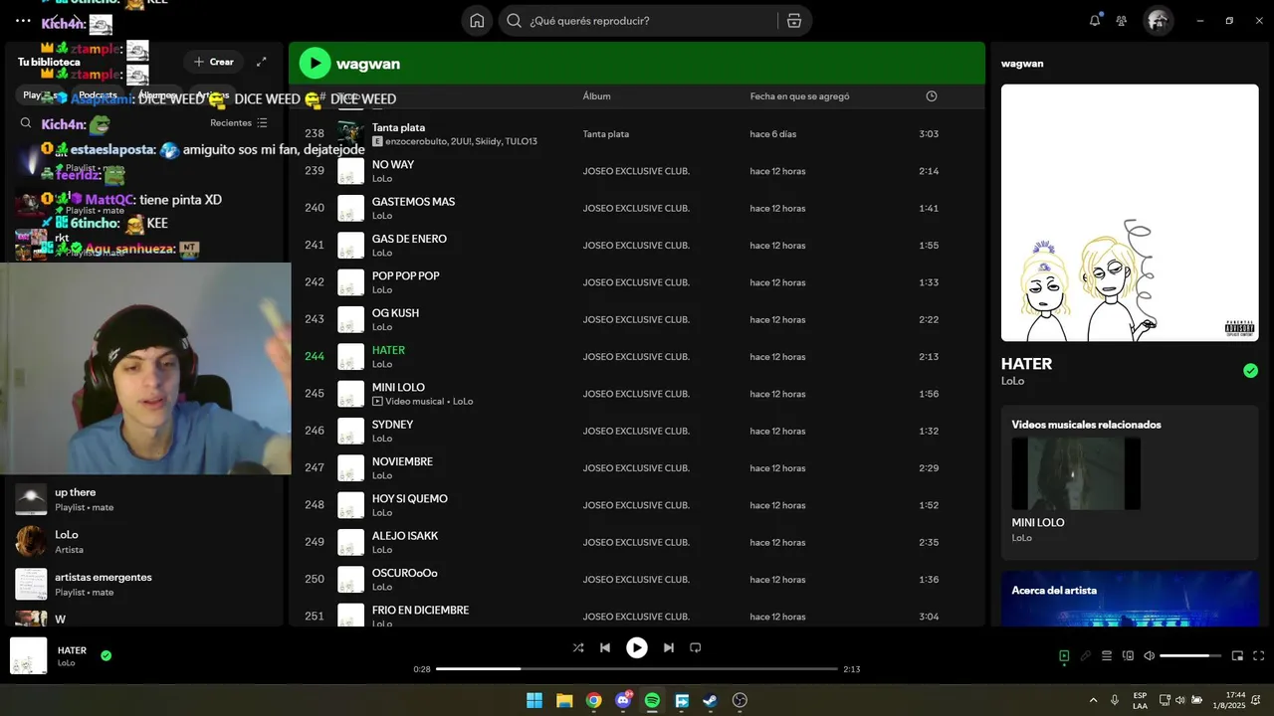Screen dimensions: 1274x716
Task: Click HATER album cover in right panel
Action: click(x=1130, y=213)
